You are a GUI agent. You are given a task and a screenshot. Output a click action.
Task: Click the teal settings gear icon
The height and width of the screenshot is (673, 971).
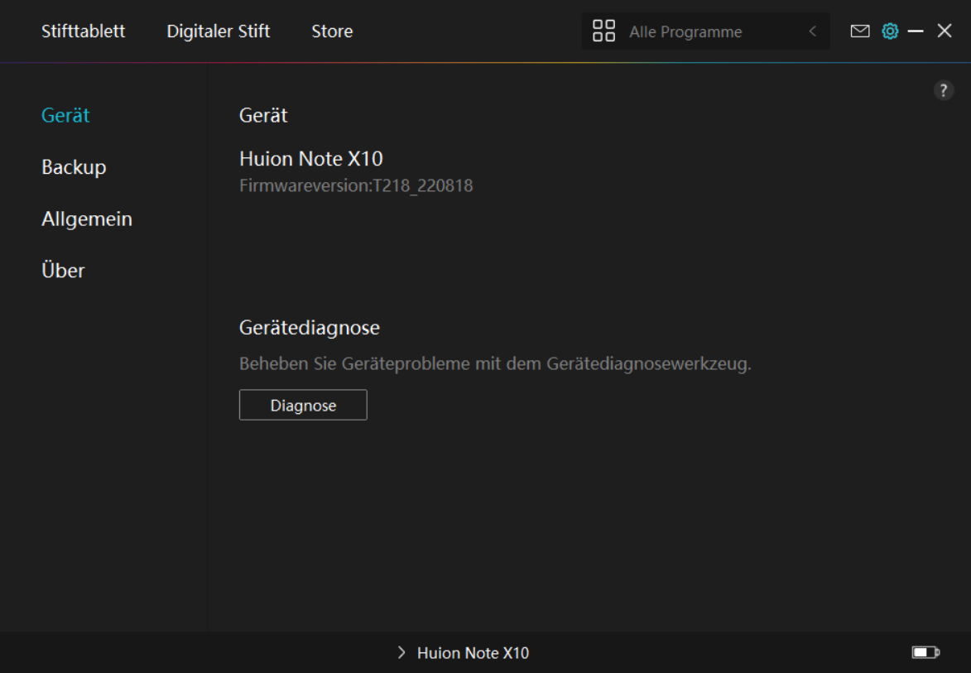(x=890, y=31)
